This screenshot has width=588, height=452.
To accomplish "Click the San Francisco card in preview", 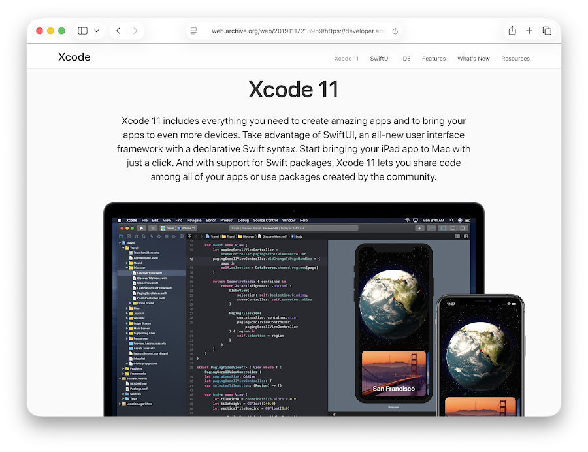I will [x=394, y=374].
